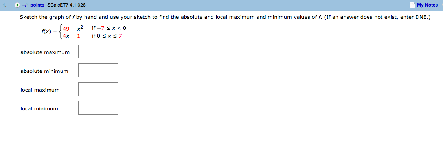
Task: Focus the absolute maximum answer box
Action: point(98,51)
